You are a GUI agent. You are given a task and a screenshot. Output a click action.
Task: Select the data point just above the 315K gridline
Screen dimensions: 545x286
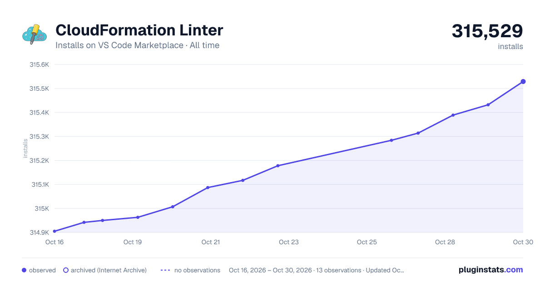pyautogui.click(x=173, y=207)
